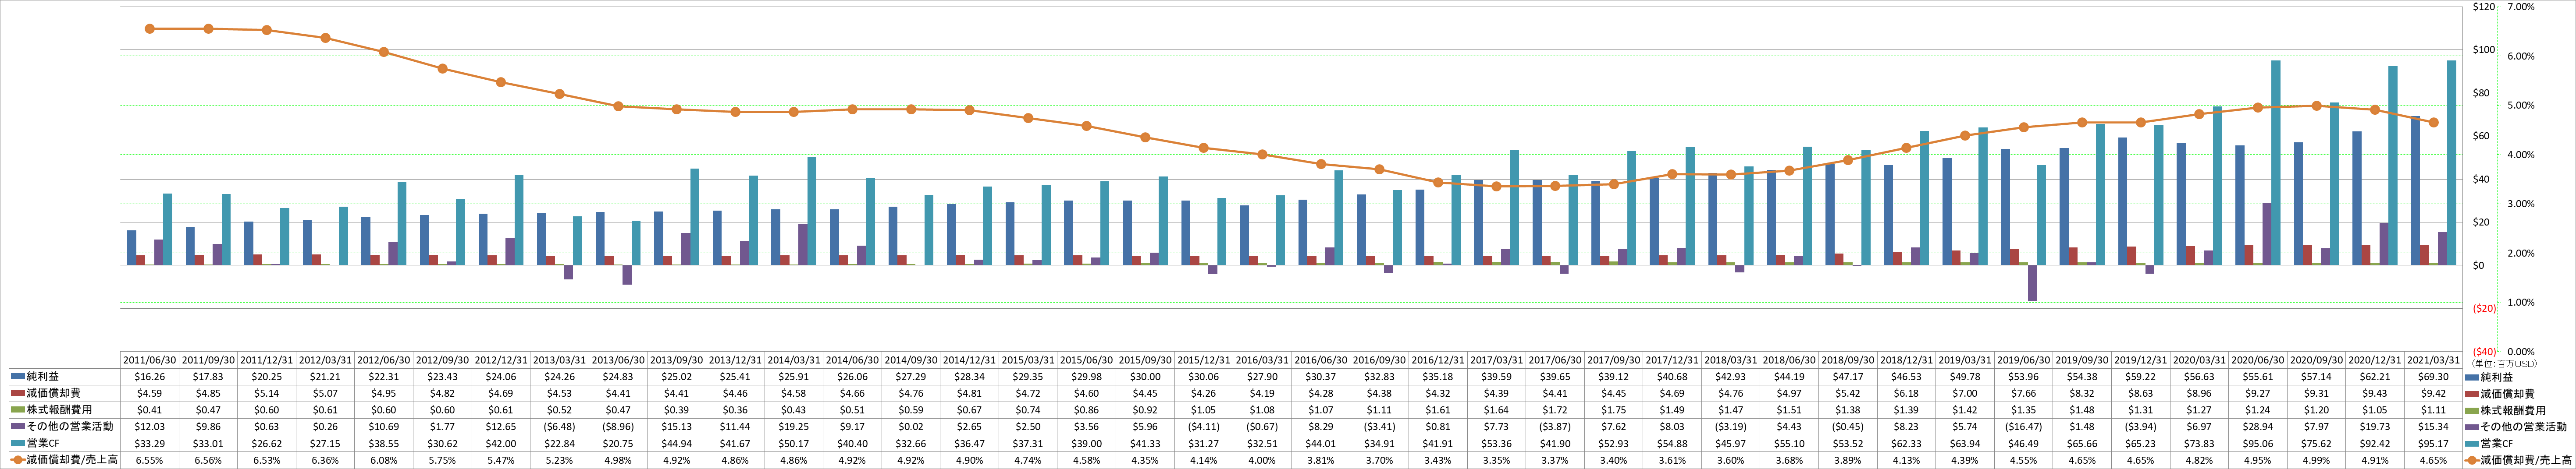Select the 2014/03/31 column header
Screen dimensions: 2576x469
793,360
